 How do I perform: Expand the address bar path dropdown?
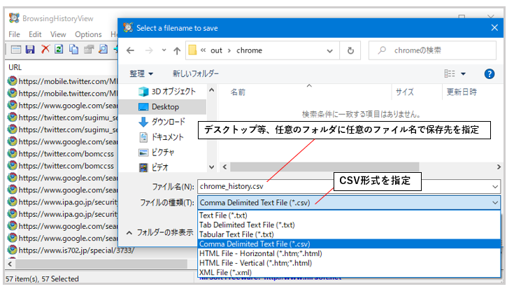click(330, 51)
